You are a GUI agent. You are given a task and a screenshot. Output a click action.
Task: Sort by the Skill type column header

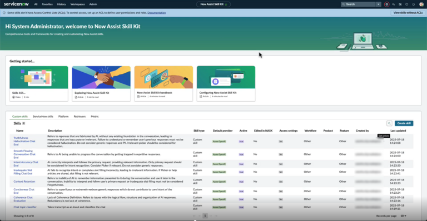point(199,130)
